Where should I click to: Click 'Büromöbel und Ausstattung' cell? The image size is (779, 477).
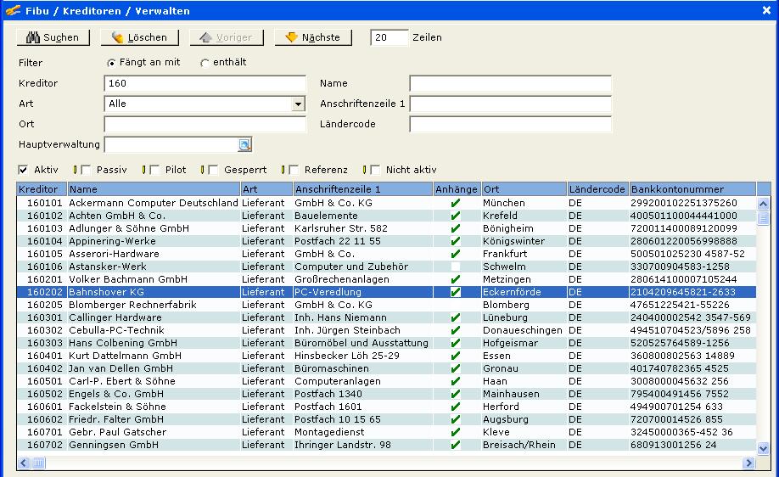click(x=361, y=343)
